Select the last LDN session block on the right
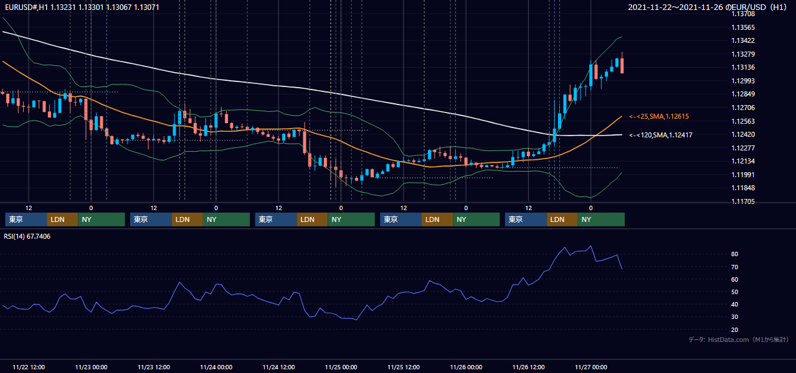Viewport: 796px width, 373px height. (x=562, y=219)
